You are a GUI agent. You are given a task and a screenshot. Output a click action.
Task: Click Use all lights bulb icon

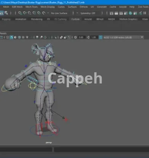click(x=27, y=37)
